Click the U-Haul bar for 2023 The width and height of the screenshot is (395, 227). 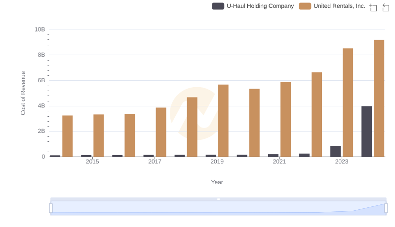coord(335,152)
